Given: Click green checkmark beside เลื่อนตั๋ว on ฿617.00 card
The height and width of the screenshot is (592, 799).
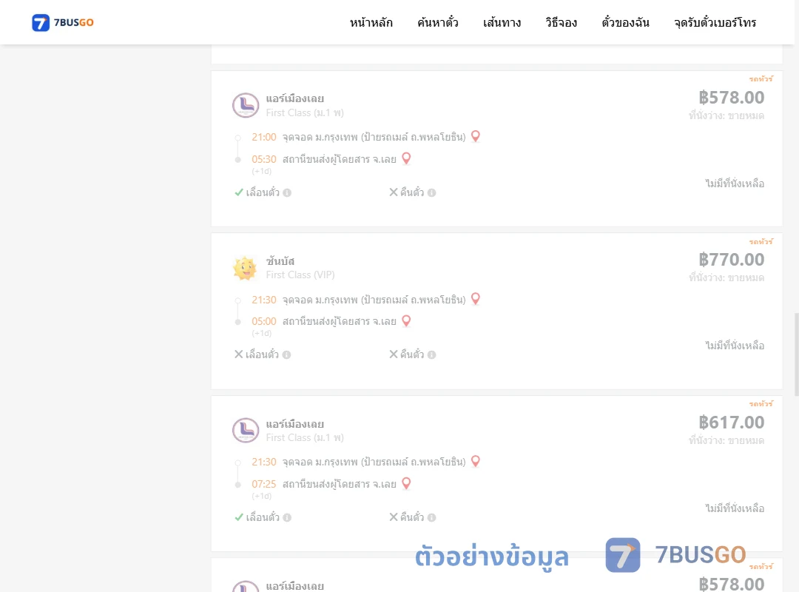Looking at the screenshot, I should pyautogui.click(x=238, y=517).
